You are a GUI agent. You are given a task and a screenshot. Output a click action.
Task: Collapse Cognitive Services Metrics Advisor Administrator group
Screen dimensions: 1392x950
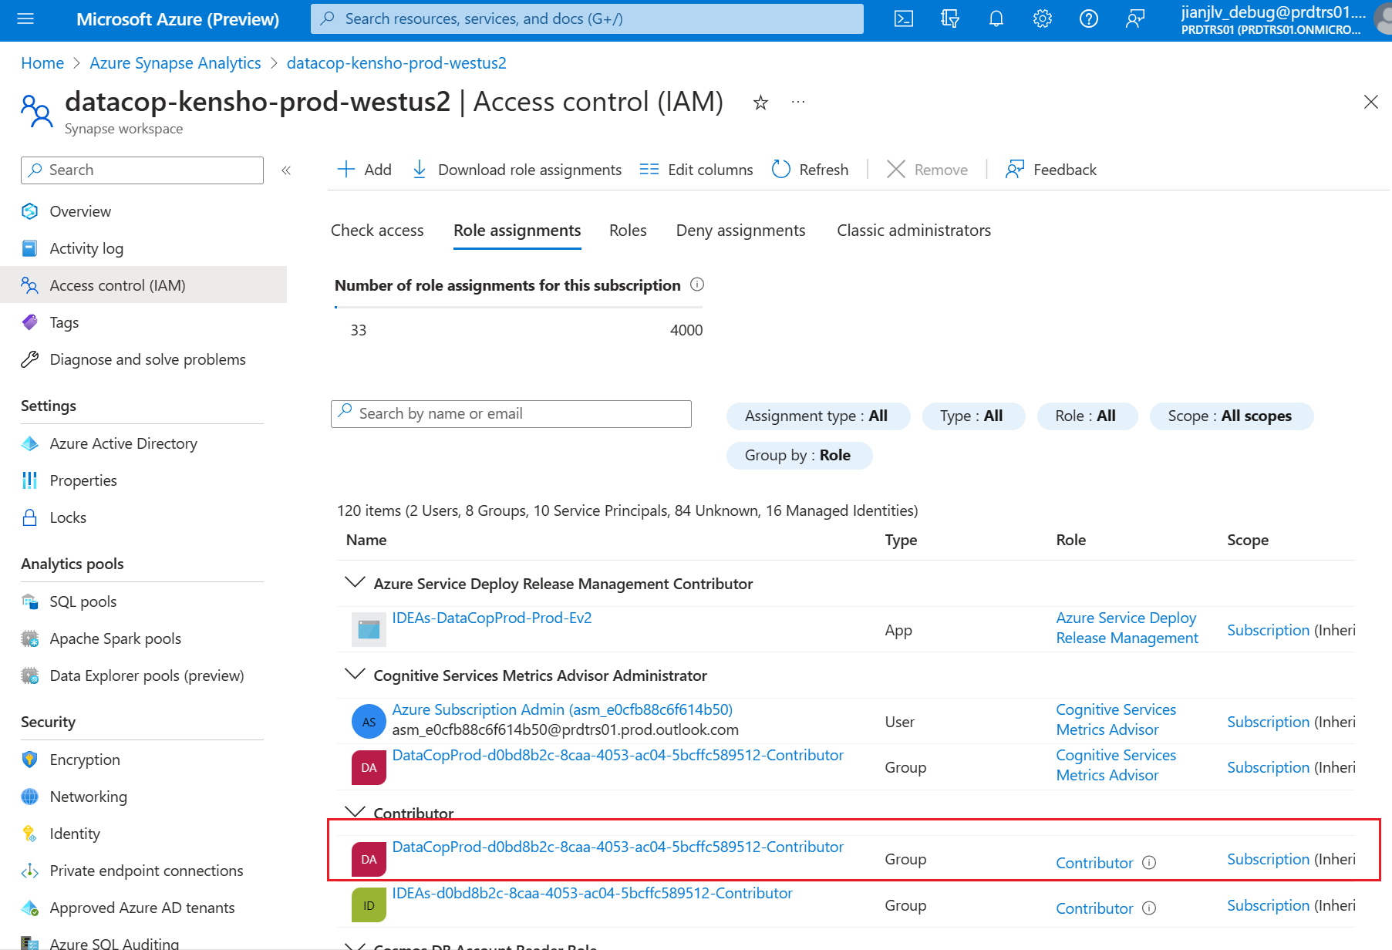coord(355,674)
